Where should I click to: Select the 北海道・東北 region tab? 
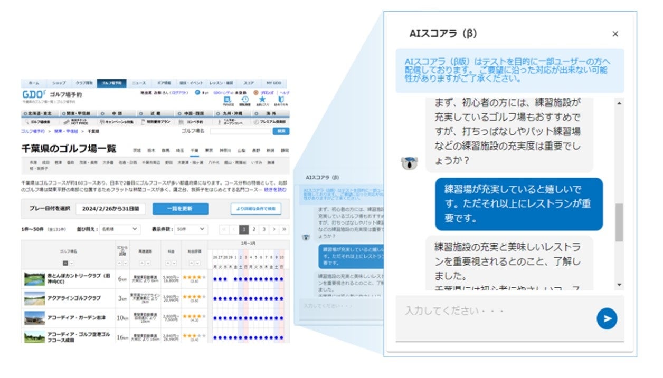tap(40, 113)
